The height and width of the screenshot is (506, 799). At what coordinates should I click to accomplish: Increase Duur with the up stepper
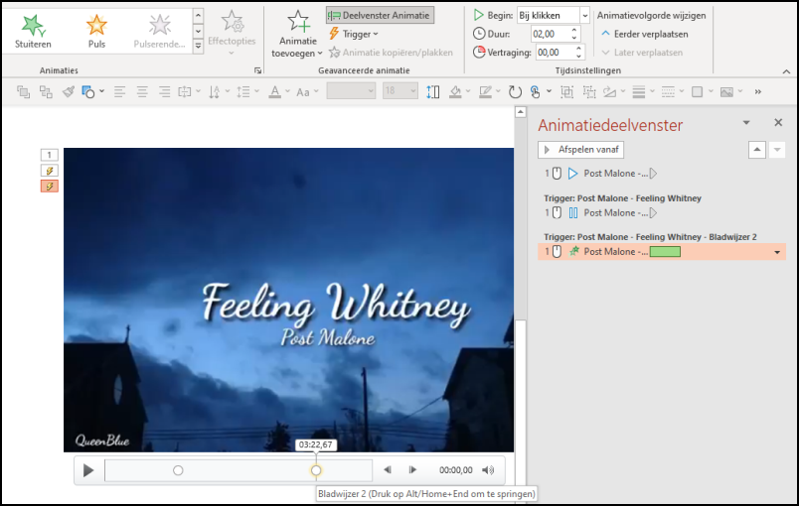click(x=574, y=30)
